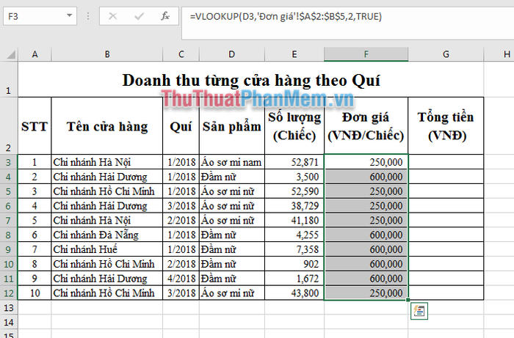Select row 3 header
The height and width of the screenshot is (338, 514).
point(9,162)
